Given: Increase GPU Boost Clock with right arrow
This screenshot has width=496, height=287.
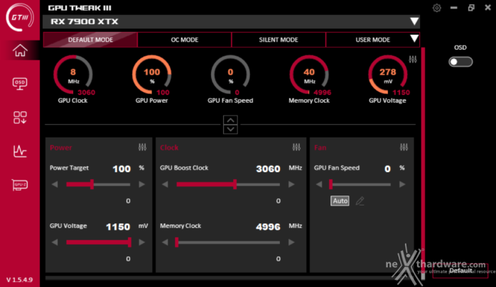Looking at the screenshot, I should pyautogui.click(x=291, y=184).
